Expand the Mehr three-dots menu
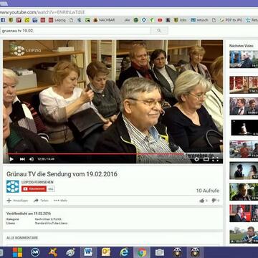The image size is (258, 258). click(x=61, y=201)
